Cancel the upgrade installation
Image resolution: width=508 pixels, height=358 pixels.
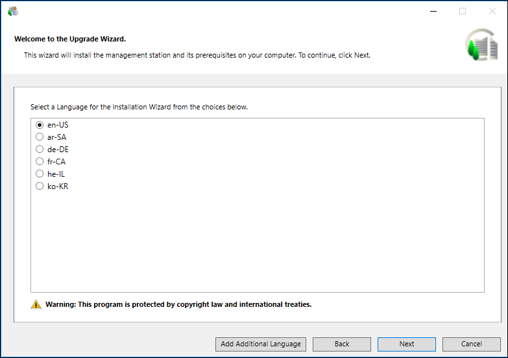[472, 344]
